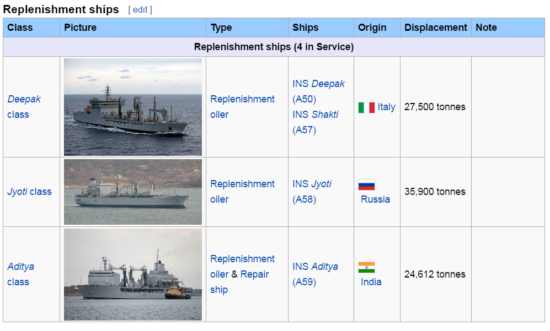
Task: Follow the INS Aditya (A59) link
Action: [315, 274]
